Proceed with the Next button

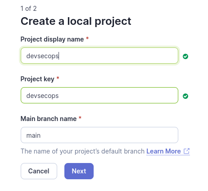(79, 171)
